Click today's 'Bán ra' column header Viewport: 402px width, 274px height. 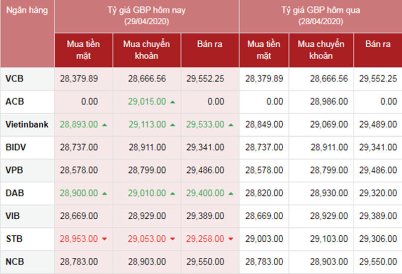(x=209, y=44)
